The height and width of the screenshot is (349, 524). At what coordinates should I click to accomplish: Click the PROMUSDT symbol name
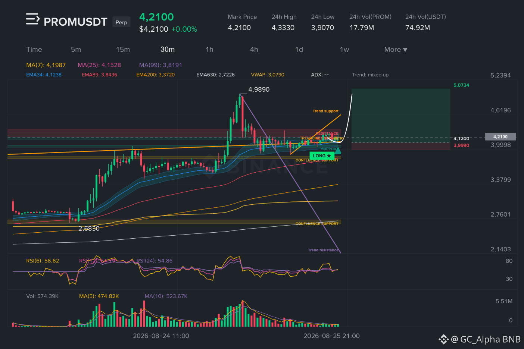point(75,22)
